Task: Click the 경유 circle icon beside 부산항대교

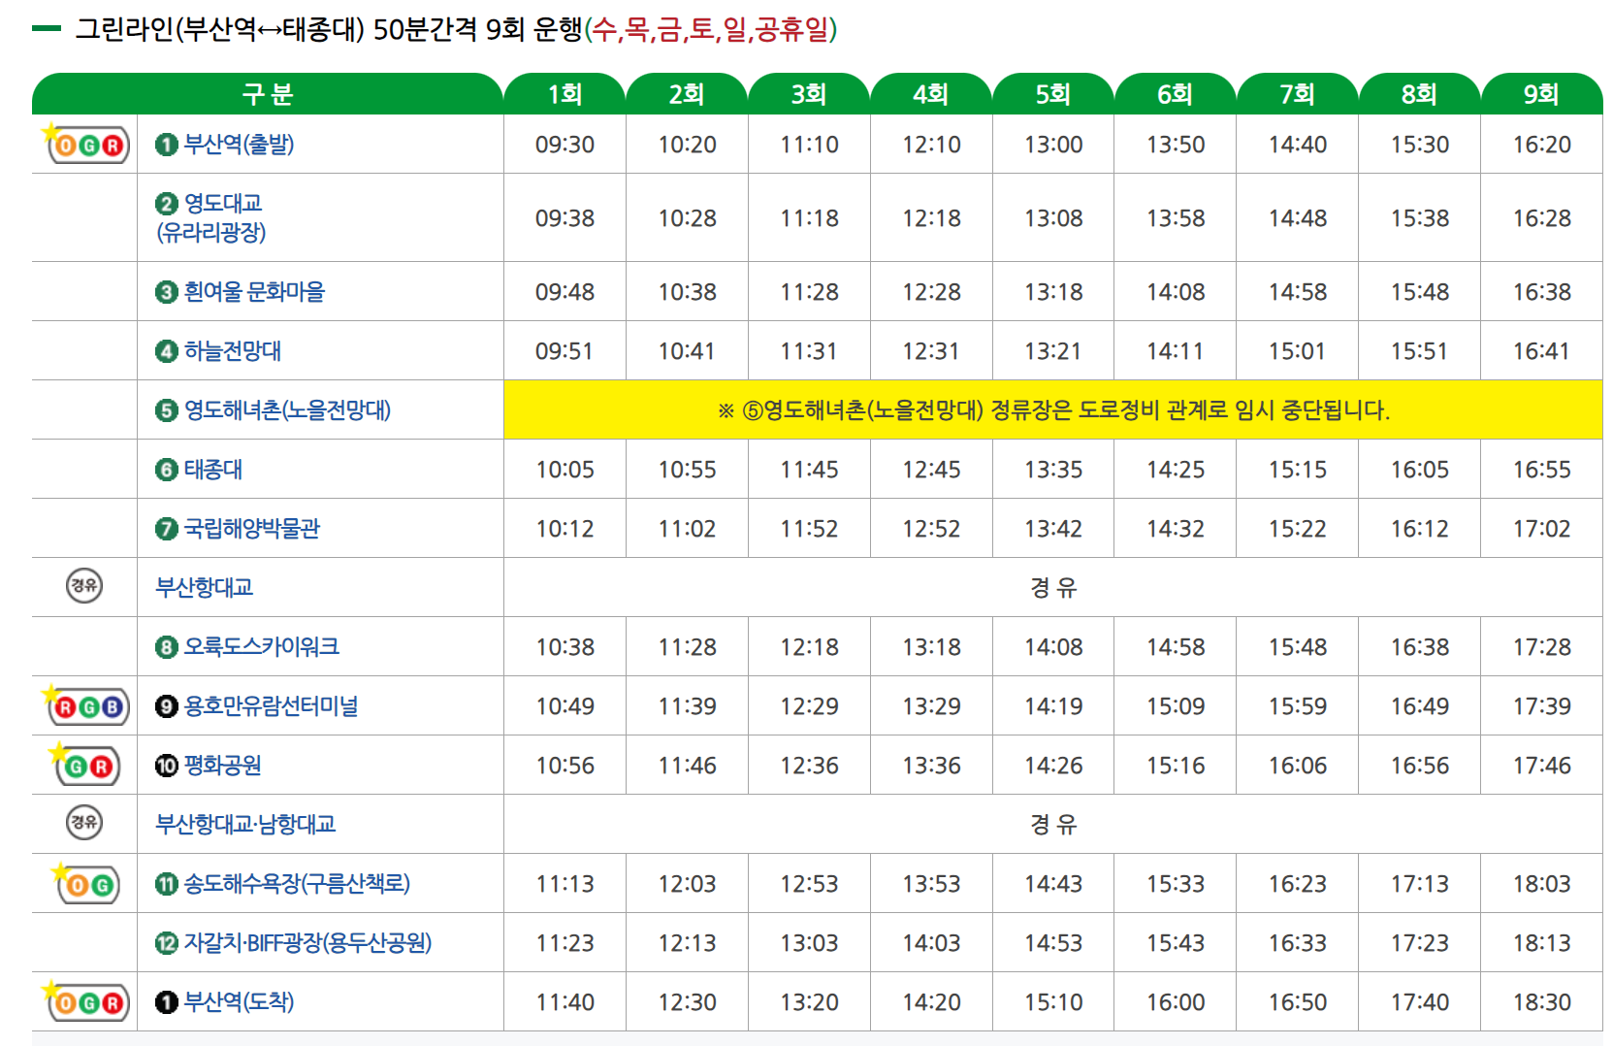Action: (84, 585)
